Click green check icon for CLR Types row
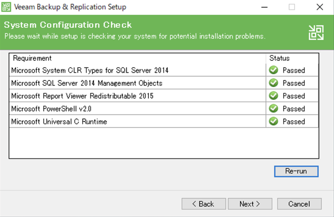The width and height of the screenshot is (334, 217). pyautogui.click(x=273, y=70)
